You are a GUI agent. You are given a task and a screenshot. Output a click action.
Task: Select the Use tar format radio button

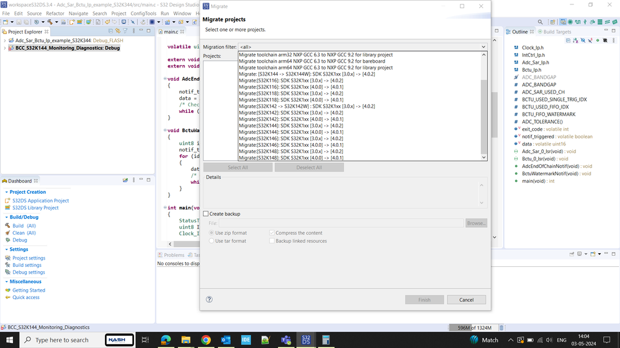212,241
